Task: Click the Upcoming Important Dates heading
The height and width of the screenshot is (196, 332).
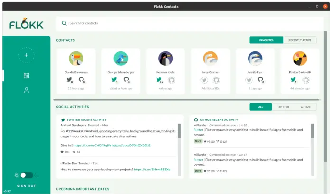Action: (83, 189)
